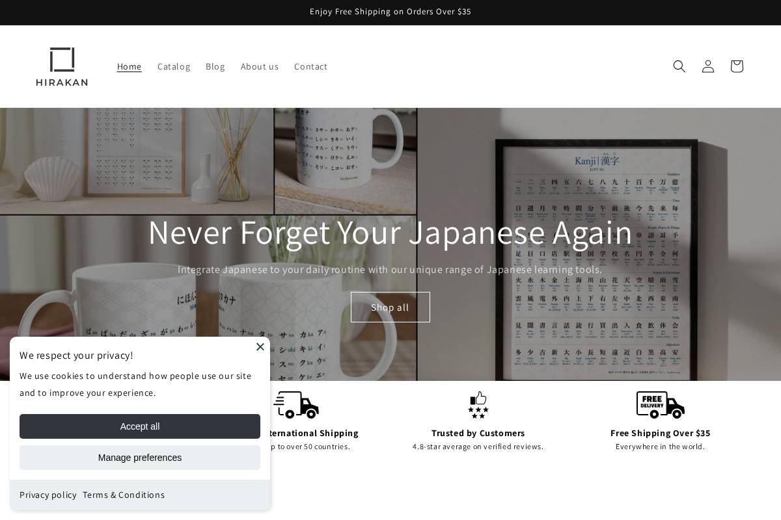Click the account/login person icon
781x520 pixels.
click(707, 66)
